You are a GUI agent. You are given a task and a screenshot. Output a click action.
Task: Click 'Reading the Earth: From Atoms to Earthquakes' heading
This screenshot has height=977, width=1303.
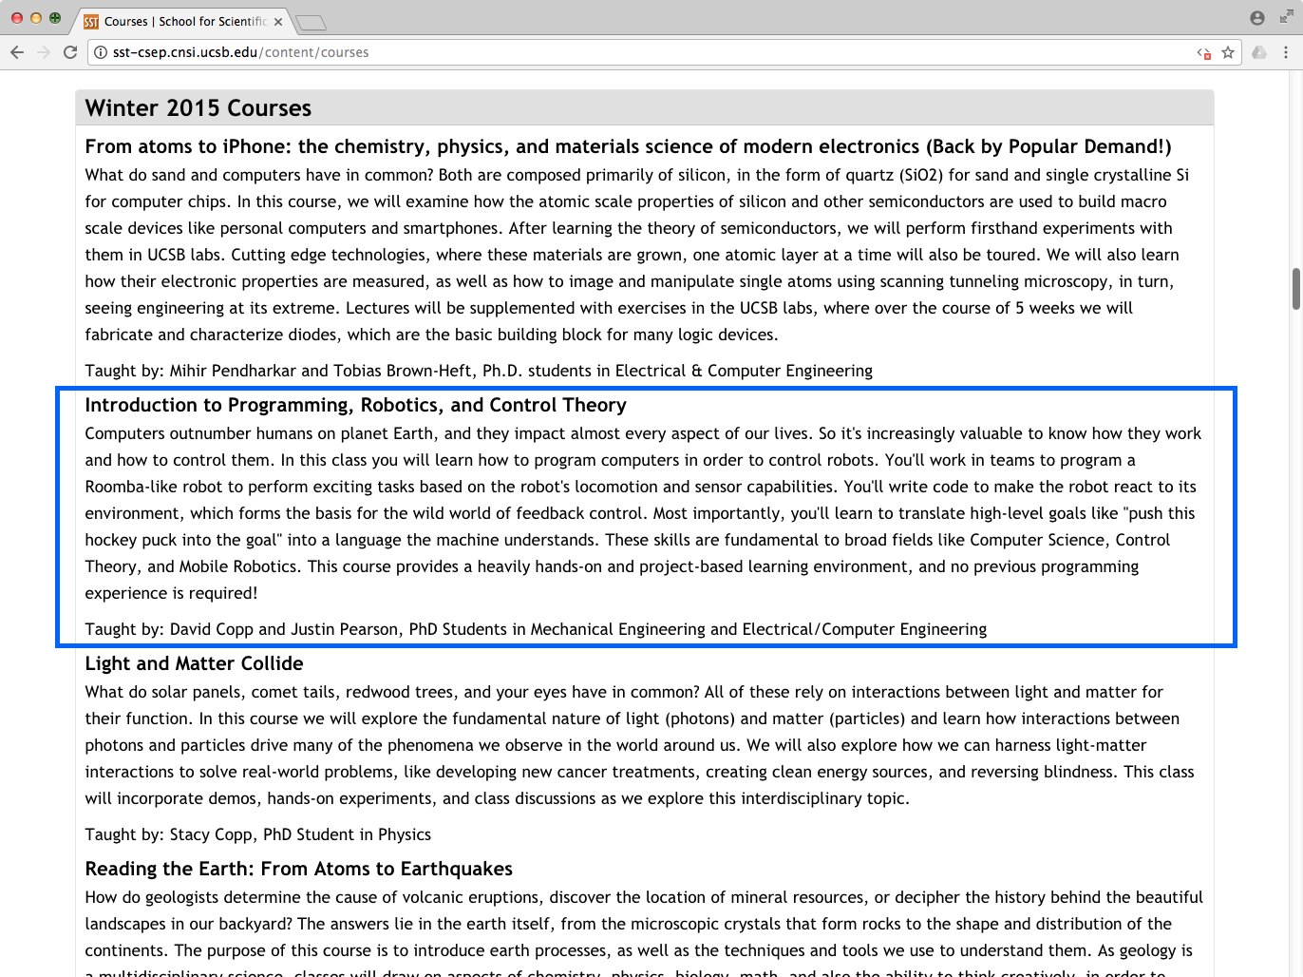[298, 869]
